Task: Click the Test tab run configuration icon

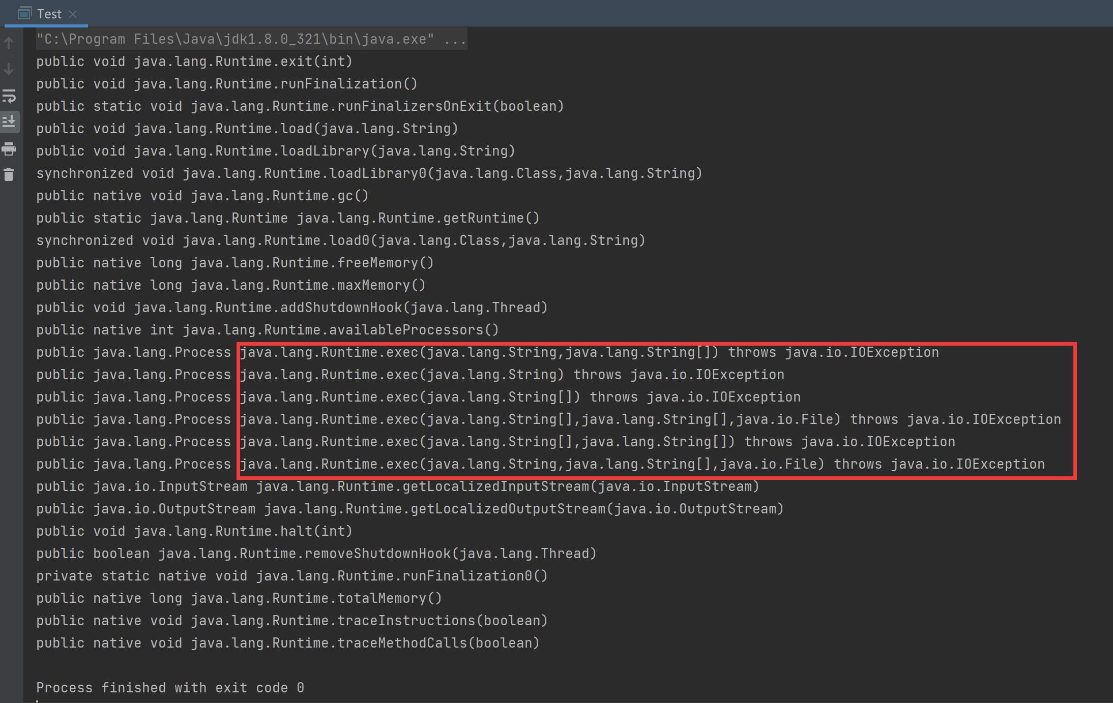Action: coord(24,14)
